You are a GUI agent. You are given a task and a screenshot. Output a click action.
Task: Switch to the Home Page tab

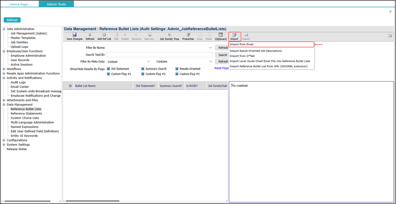[19, 4]
